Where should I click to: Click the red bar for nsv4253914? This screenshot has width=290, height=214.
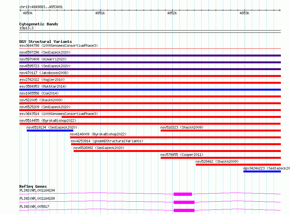coord(176,144)
